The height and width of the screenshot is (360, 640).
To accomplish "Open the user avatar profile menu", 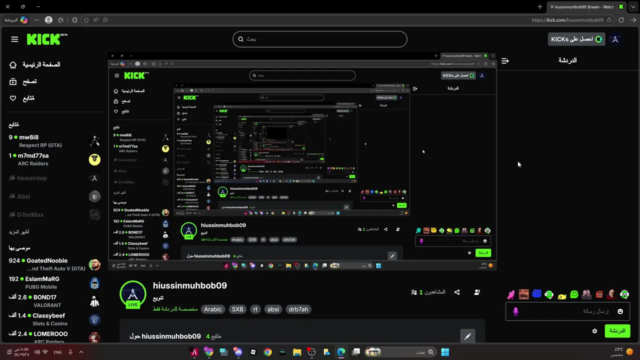I will point(615,39).
